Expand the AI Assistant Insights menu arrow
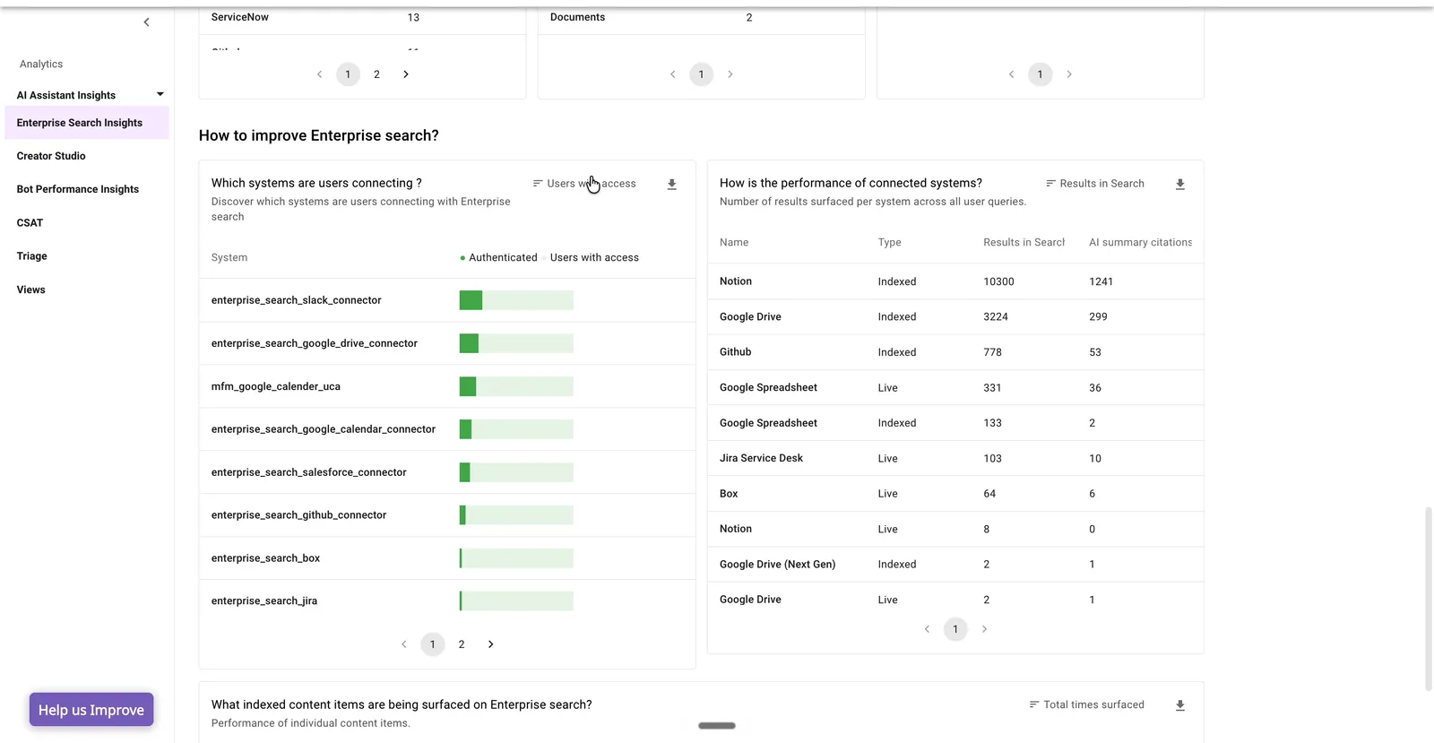This screenshot has width=1434, height=743. [160, 94]
